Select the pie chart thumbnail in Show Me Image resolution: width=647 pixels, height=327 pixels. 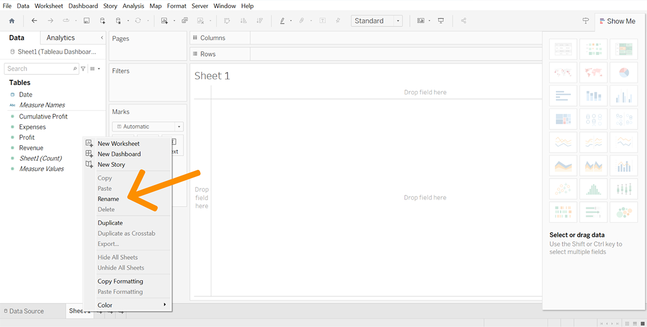[x=623, y=72]
